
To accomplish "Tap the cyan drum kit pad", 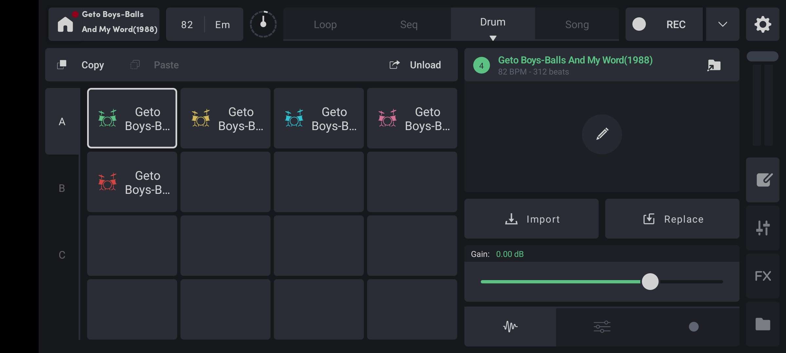I will (319, 118).
